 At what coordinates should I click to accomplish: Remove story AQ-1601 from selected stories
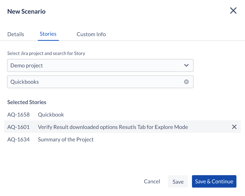click(234, 127)
